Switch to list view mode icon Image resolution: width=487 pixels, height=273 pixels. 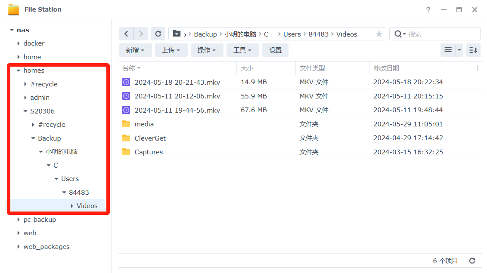[448, 50]
